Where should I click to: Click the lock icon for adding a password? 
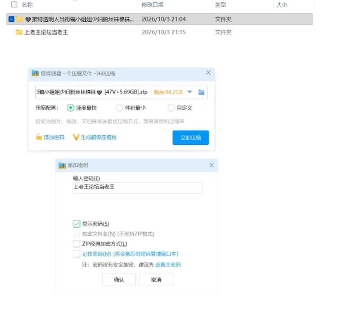(x=39, y=137)
